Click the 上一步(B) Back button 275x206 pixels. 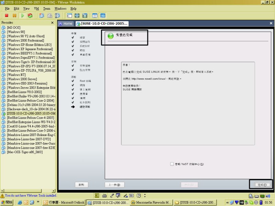[x=114, y=185]
